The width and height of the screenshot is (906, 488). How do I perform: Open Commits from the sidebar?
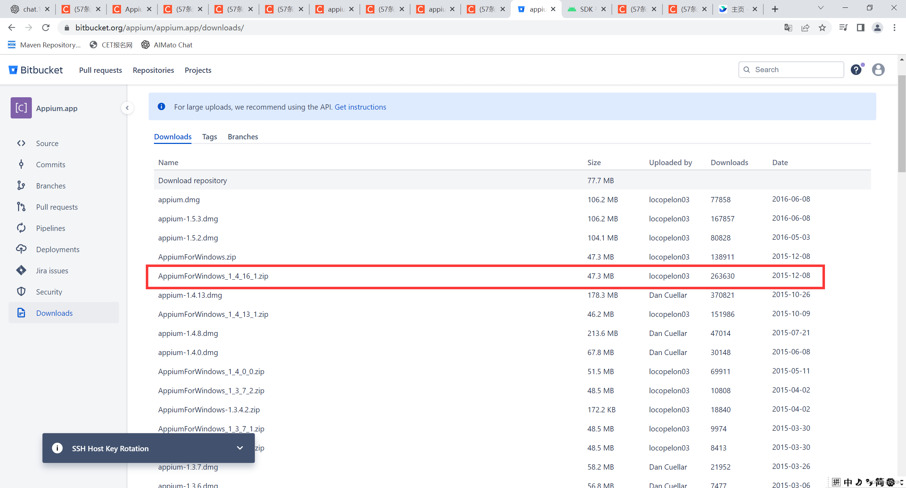[x=50, y=164]
